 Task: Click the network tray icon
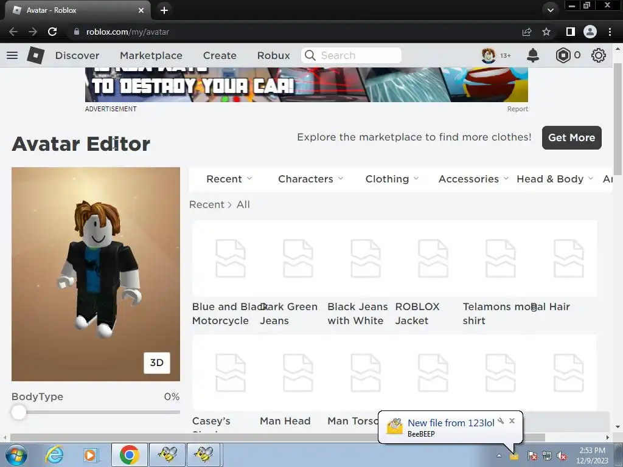point(547,456)
